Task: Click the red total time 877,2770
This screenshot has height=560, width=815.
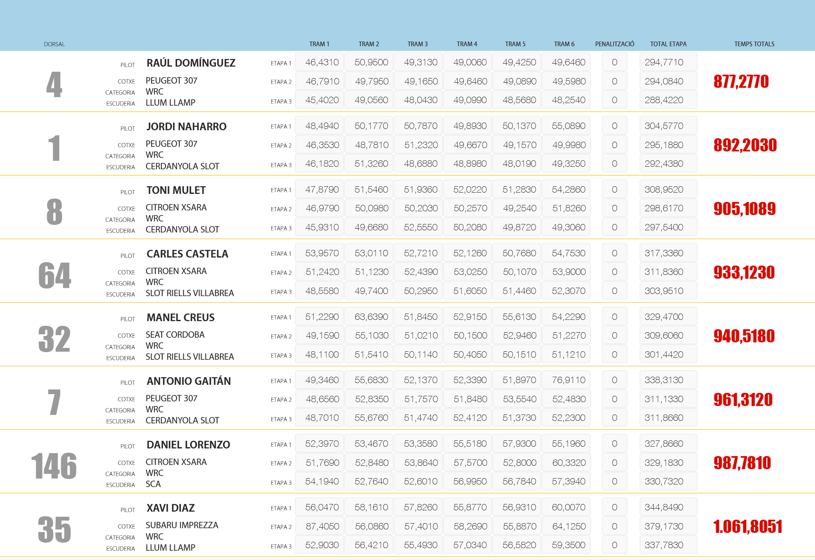Action: 741,81
